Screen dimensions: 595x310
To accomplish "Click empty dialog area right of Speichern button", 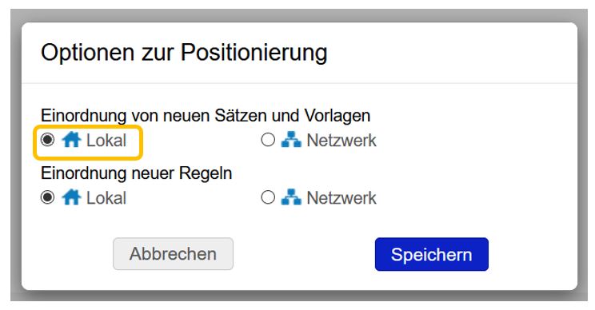I will pyautogui.click(x=531, y=254).
